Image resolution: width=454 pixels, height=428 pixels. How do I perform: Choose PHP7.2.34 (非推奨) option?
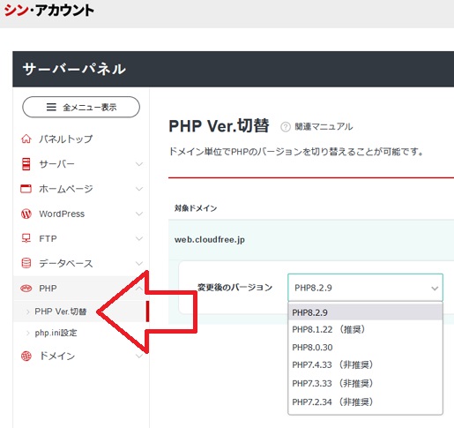(x=365, y=402)
